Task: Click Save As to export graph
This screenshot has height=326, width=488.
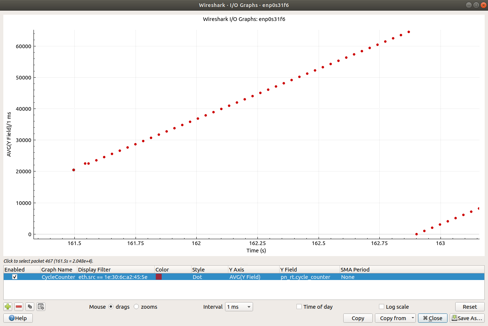Action: point(467,318)
